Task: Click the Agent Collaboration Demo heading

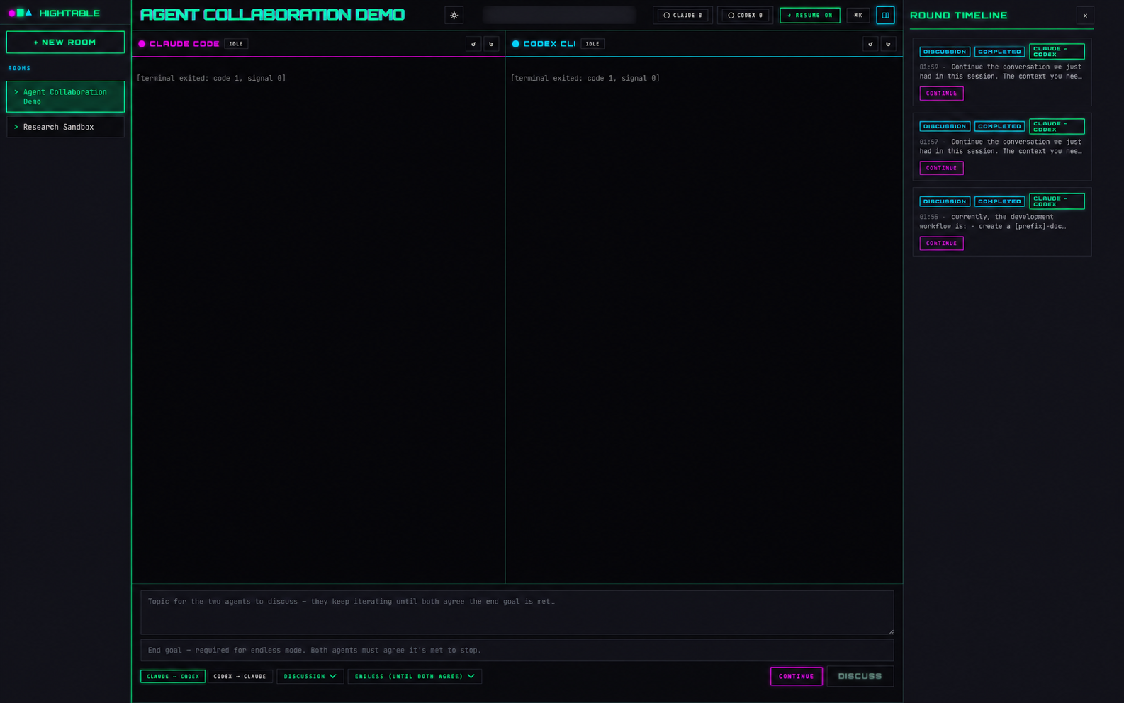Action: (x=272, y=15)
